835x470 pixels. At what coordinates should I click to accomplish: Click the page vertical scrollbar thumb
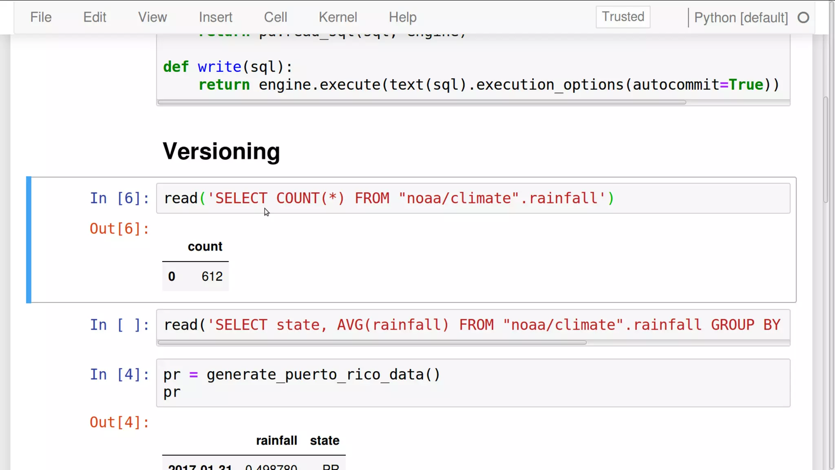(x=826, y=149)
